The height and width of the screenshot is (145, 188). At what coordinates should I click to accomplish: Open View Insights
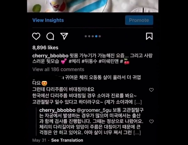[x=48, y=20]
